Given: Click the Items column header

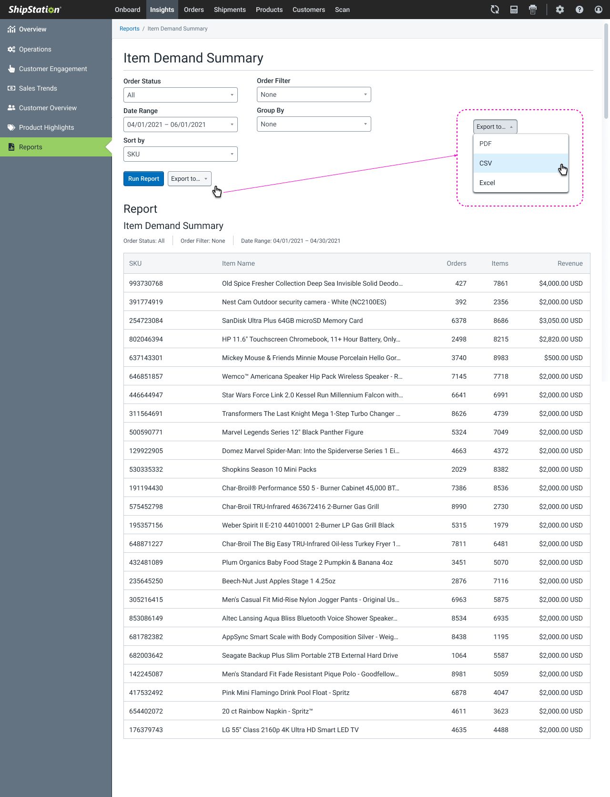Looking at the screenshot, I should click(x=500, y=263).
